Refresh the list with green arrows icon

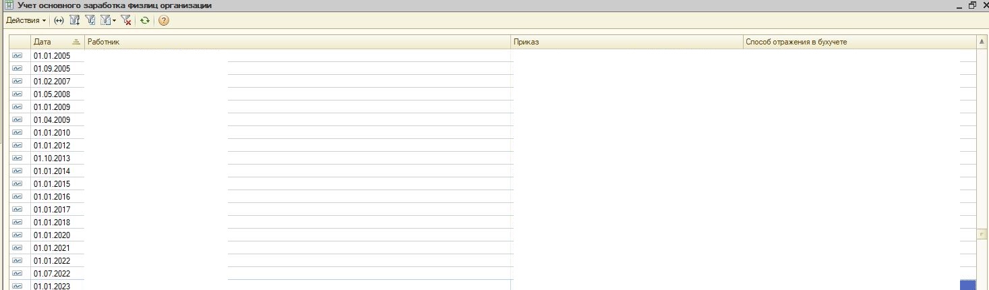(x=145, y=21)
